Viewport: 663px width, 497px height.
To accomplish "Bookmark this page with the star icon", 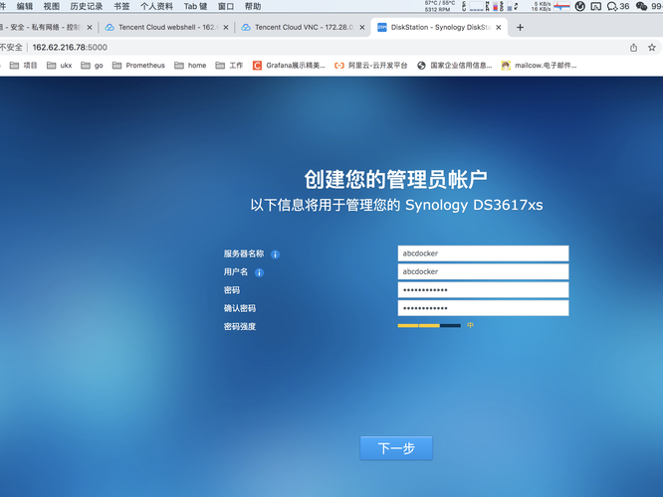I will [x=652, y=48].
